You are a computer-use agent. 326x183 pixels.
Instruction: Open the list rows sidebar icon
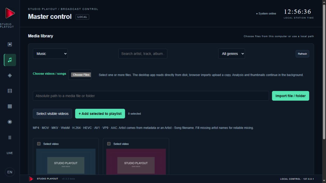coord(10,91)
